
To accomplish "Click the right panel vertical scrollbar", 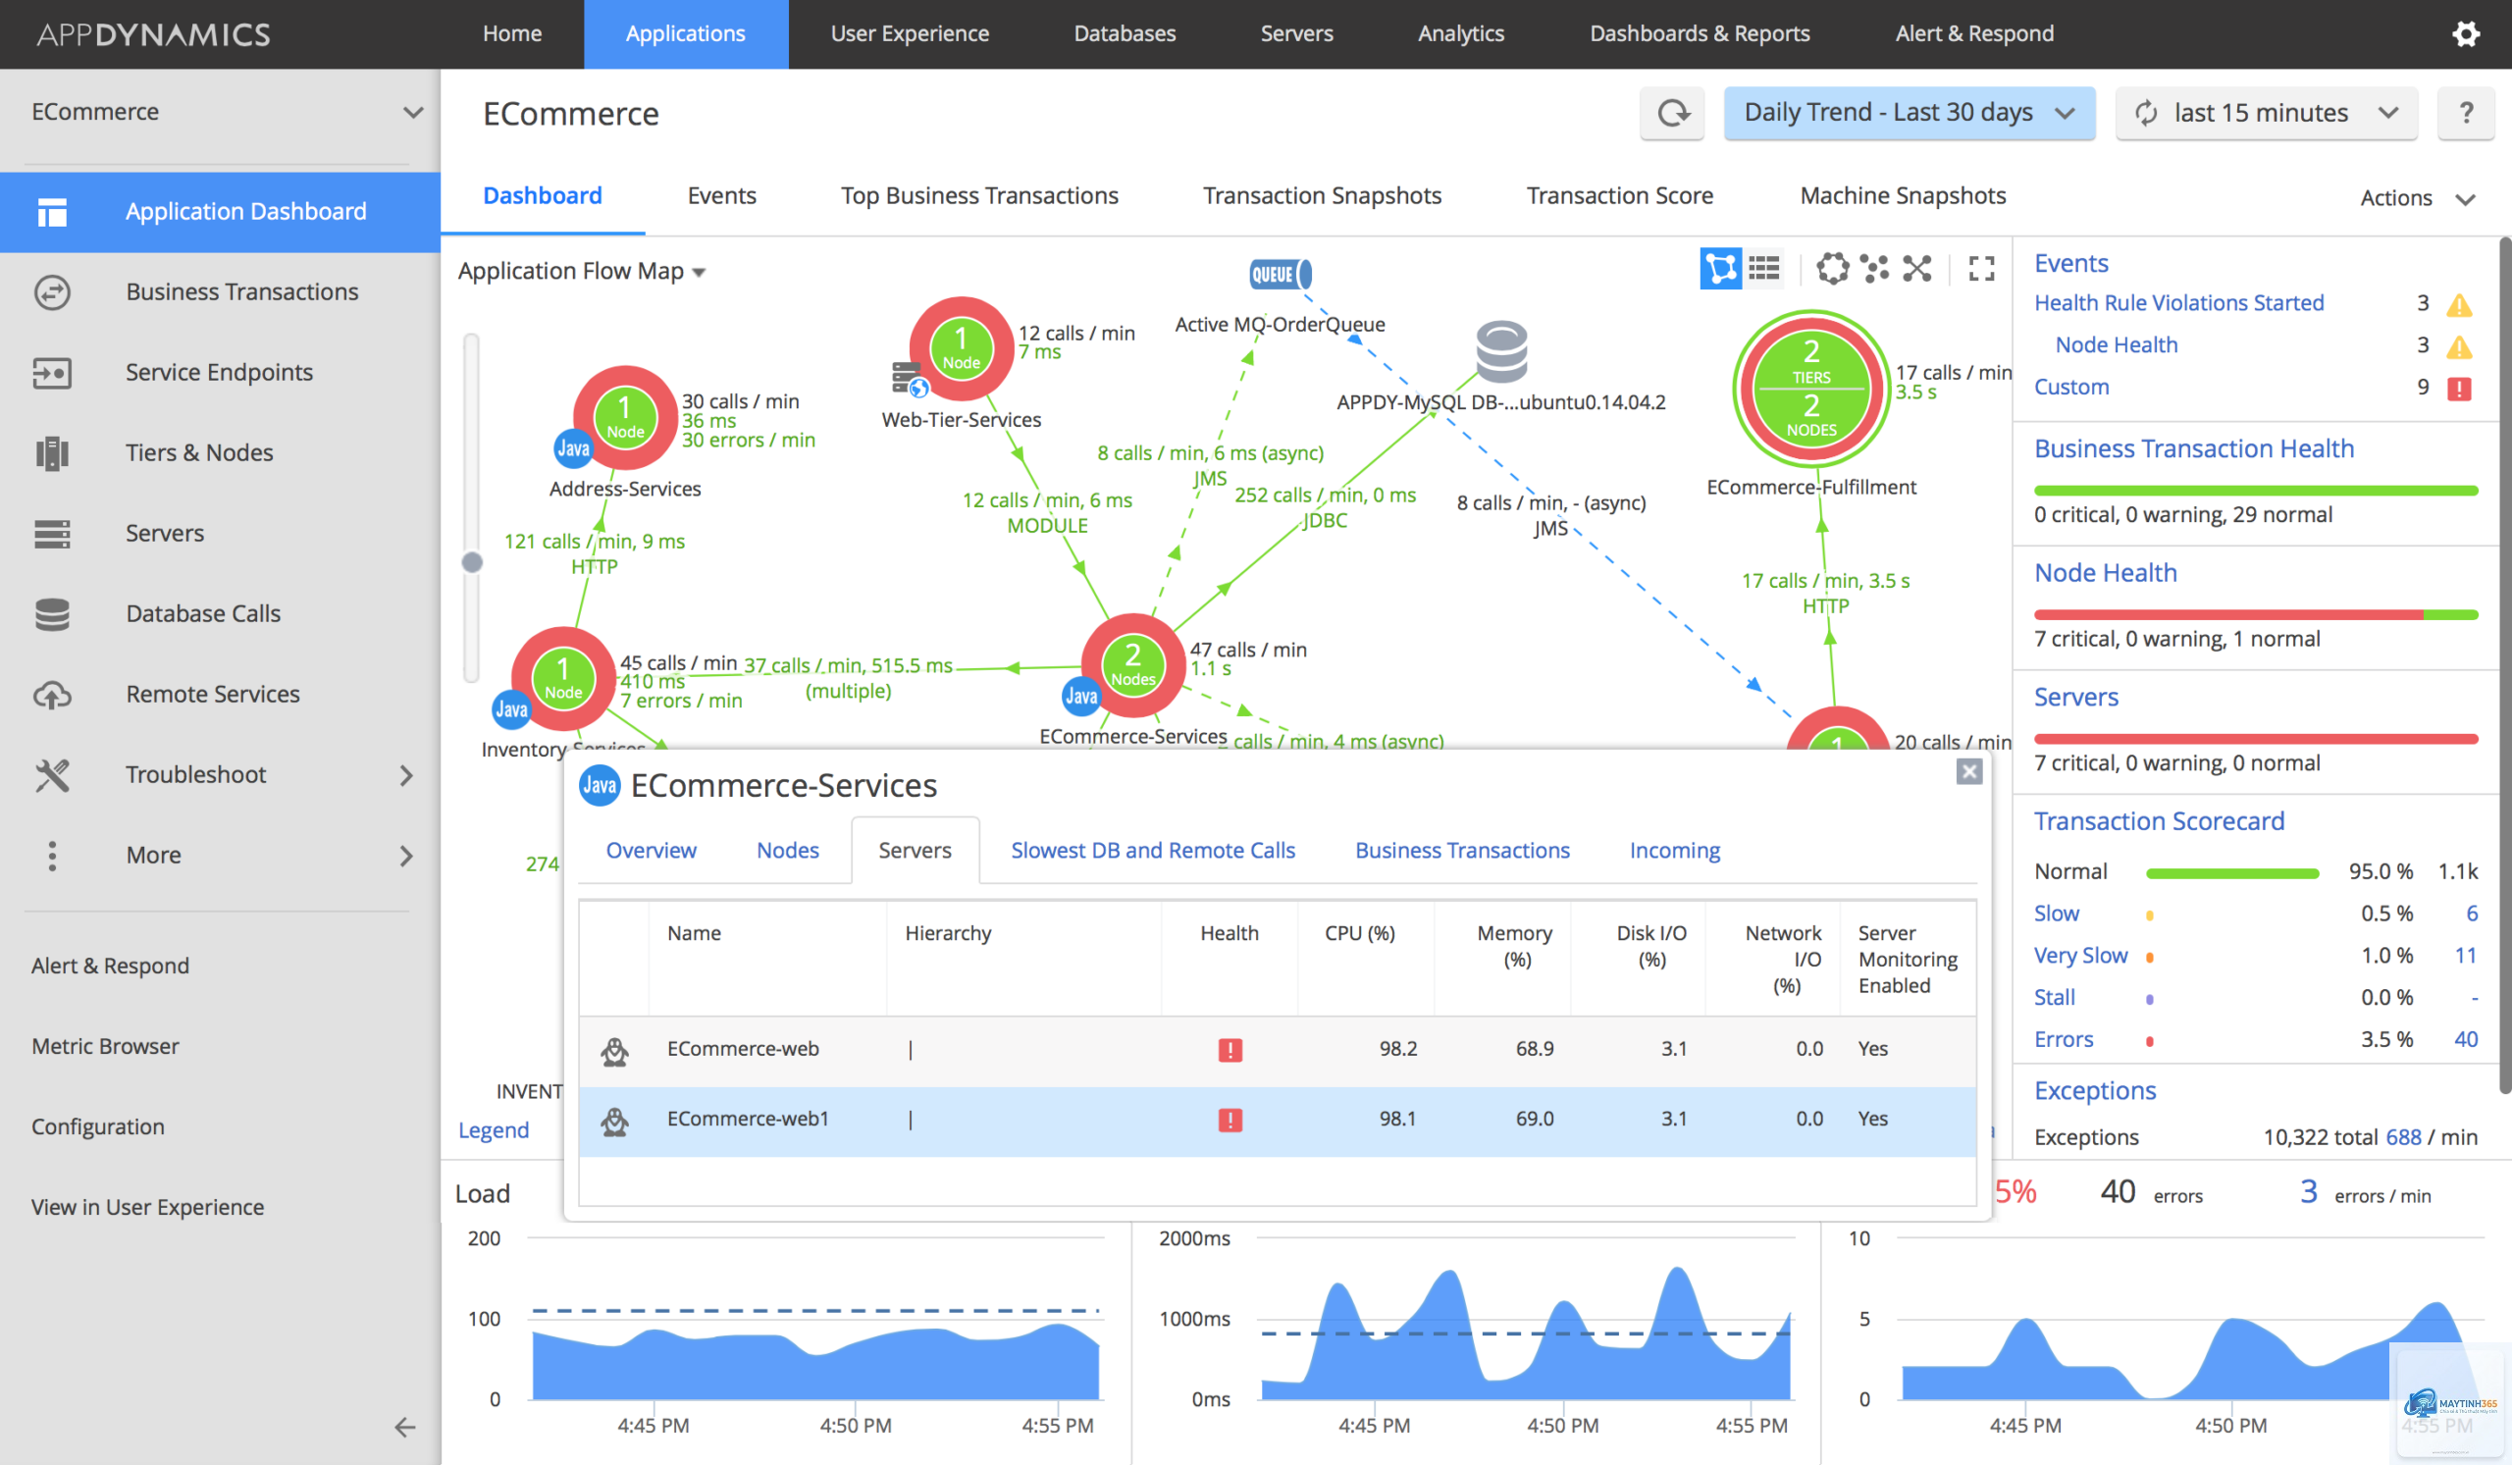I will pyautogui.click(x=2505, y=664).
